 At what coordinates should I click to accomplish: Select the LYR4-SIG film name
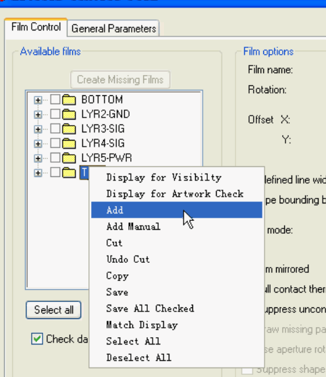(103, 143)
